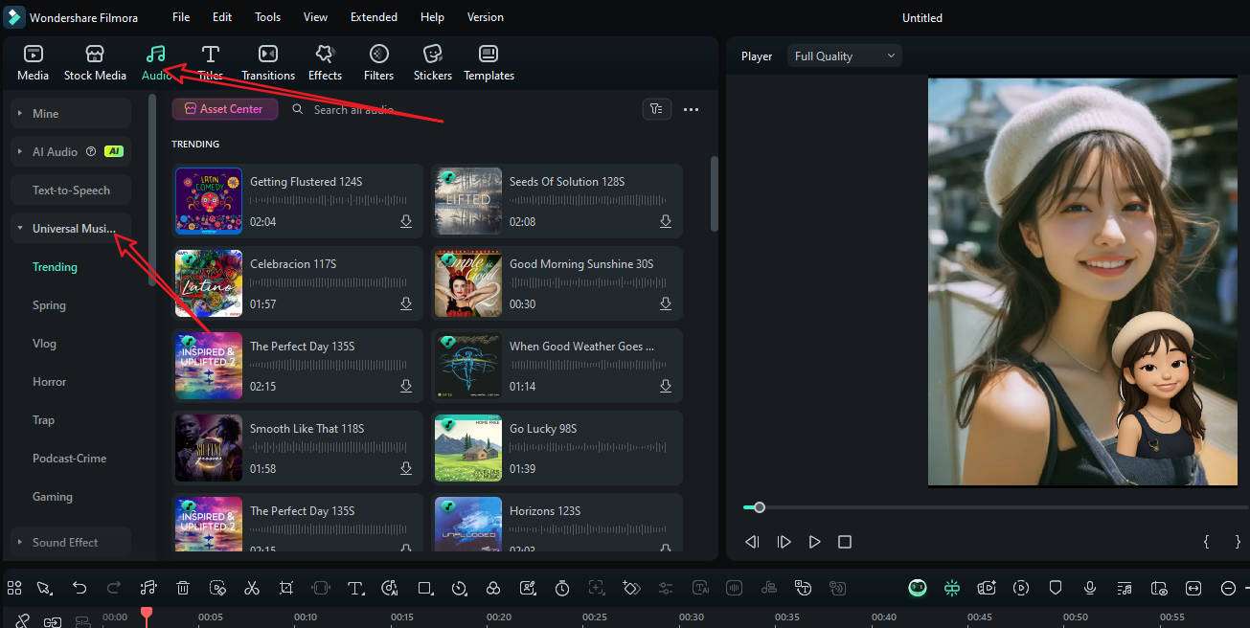
Task: Click the duration stopwatch icon
Action: click(562, 588)
